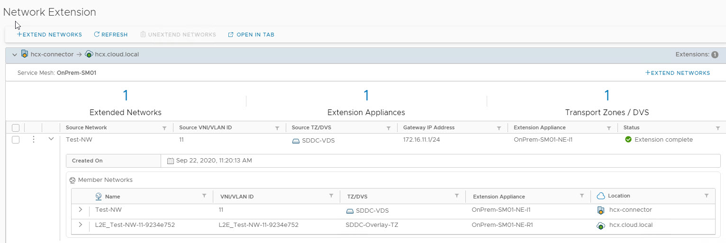Click the filter icon on Extension Appliance header
This screenshot has width=726, height=243.
(x=609, y=128)
